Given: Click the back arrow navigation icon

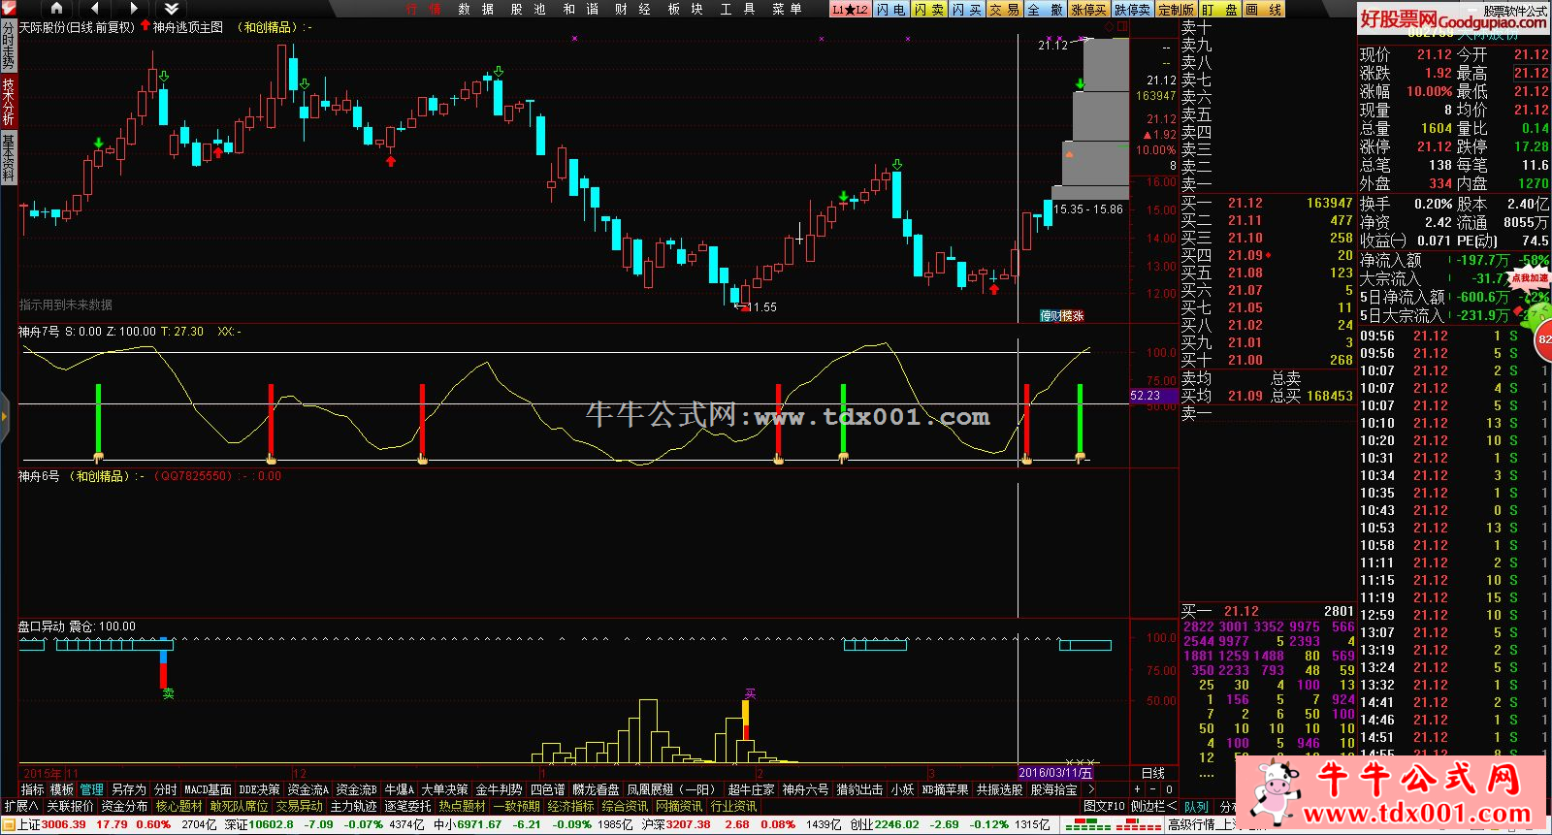Looking at the screenshot, I should (95, 9).
